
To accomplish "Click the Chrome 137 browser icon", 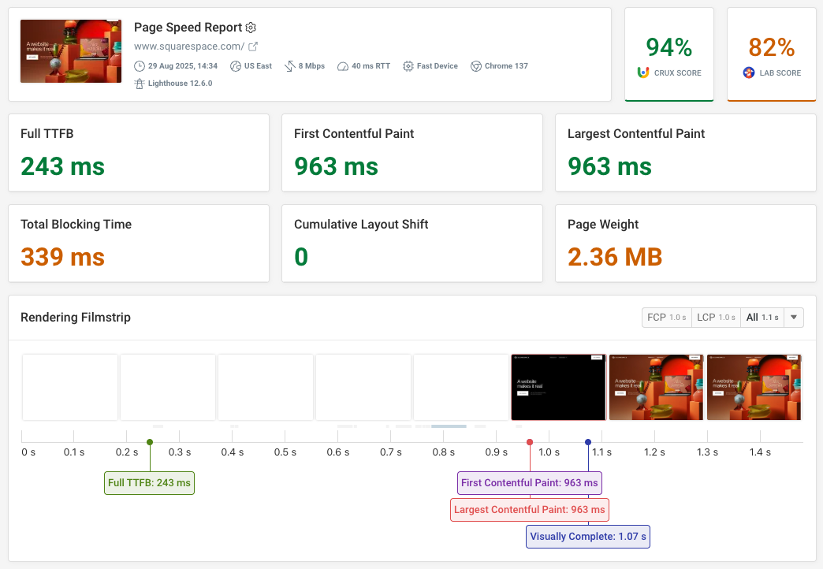I will coord(475,66).
